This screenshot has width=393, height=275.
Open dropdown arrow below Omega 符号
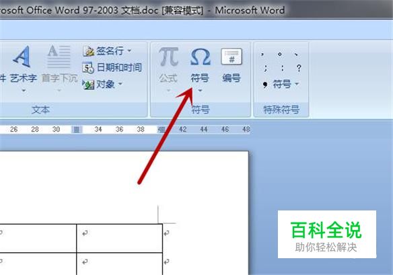coord(200,90)
